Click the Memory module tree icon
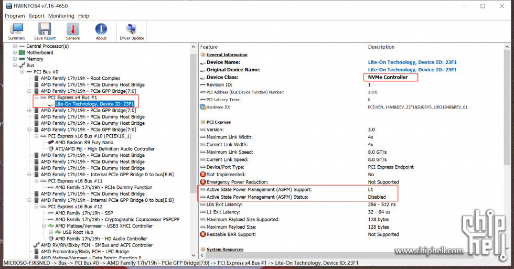This screenshot has height=269, width=514. coord(22,59)
